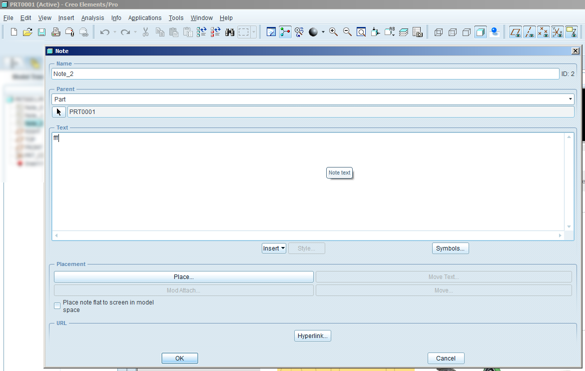
Task: Open the Analysis menu
Action: tap(92, 18)
